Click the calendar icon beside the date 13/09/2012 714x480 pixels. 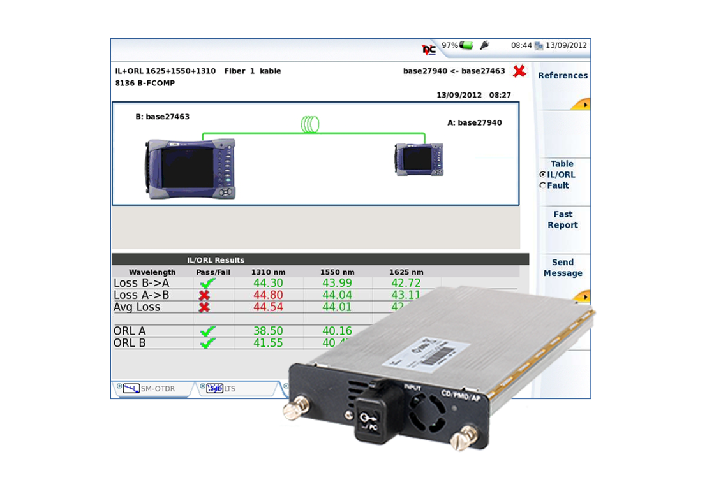click(x=539, y=46)
